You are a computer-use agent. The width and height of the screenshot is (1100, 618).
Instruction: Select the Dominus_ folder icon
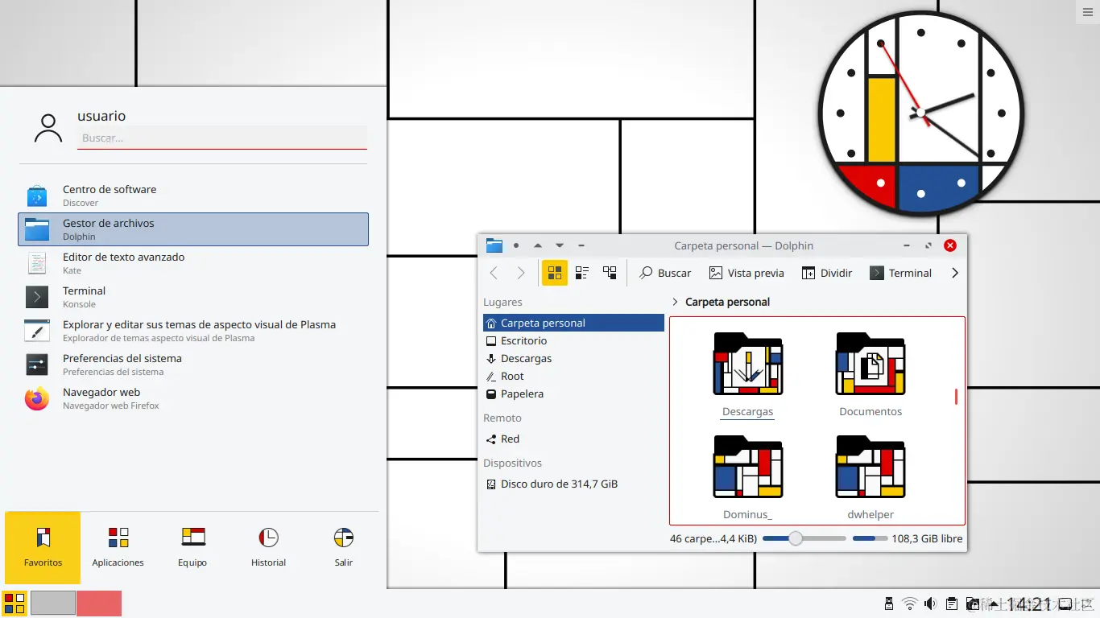point(748,467)
